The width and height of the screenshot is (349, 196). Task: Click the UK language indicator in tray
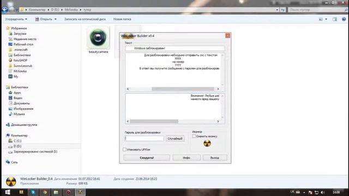[292, 192]
